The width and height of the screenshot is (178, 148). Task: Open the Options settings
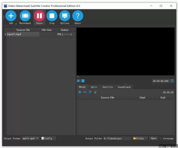click(x=65, y=16)
